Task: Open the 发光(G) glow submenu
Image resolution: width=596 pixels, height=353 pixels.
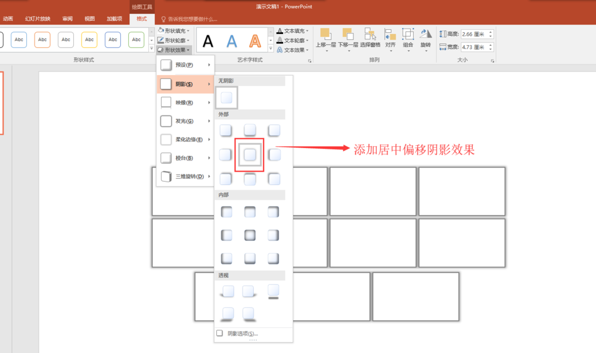Action: click(x=185, y=121)
